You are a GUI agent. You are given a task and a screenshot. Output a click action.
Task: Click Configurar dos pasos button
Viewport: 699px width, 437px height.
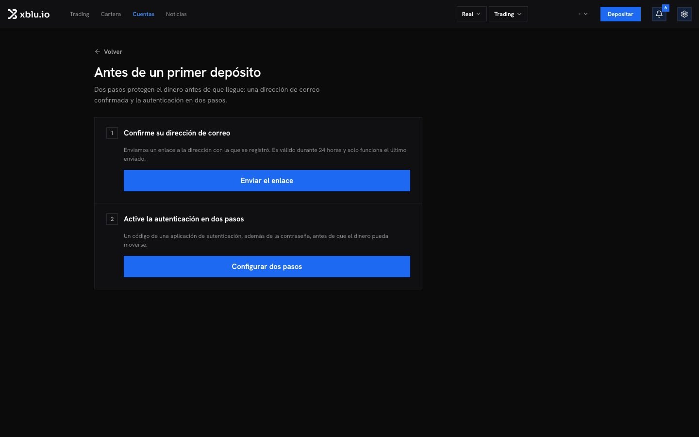tap(267, 267)
